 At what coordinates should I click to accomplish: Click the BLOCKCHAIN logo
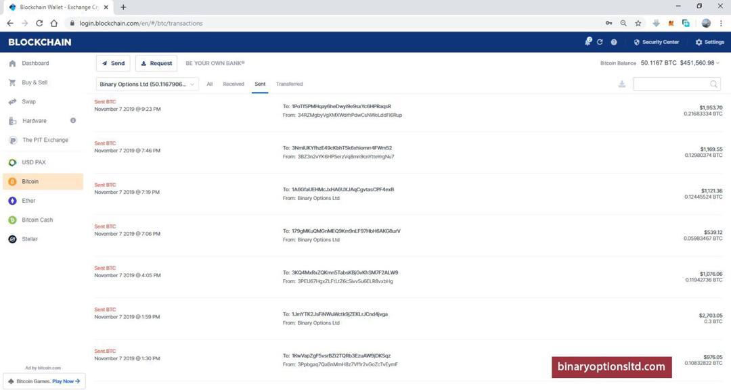40,42
